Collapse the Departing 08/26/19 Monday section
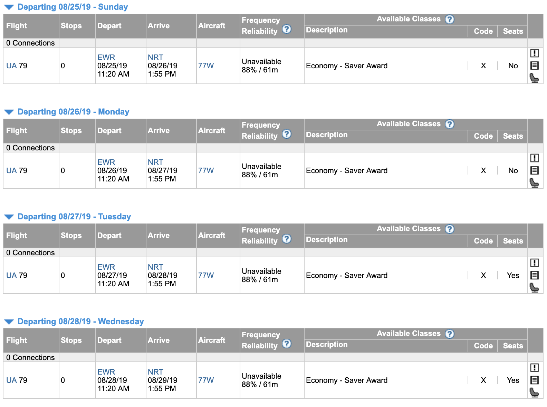The width and height of the screenshot is (547, 407). 9,112
